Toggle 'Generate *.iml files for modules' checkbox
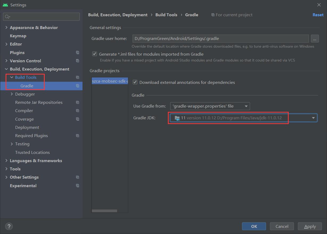The image size is (327, 234). [x=94, y=54]
